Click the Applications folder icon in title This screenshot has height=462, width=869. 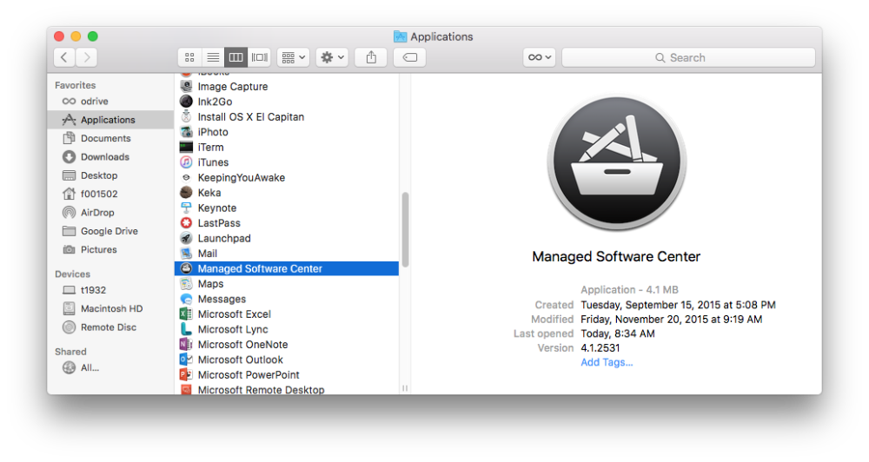coord(400,36)
